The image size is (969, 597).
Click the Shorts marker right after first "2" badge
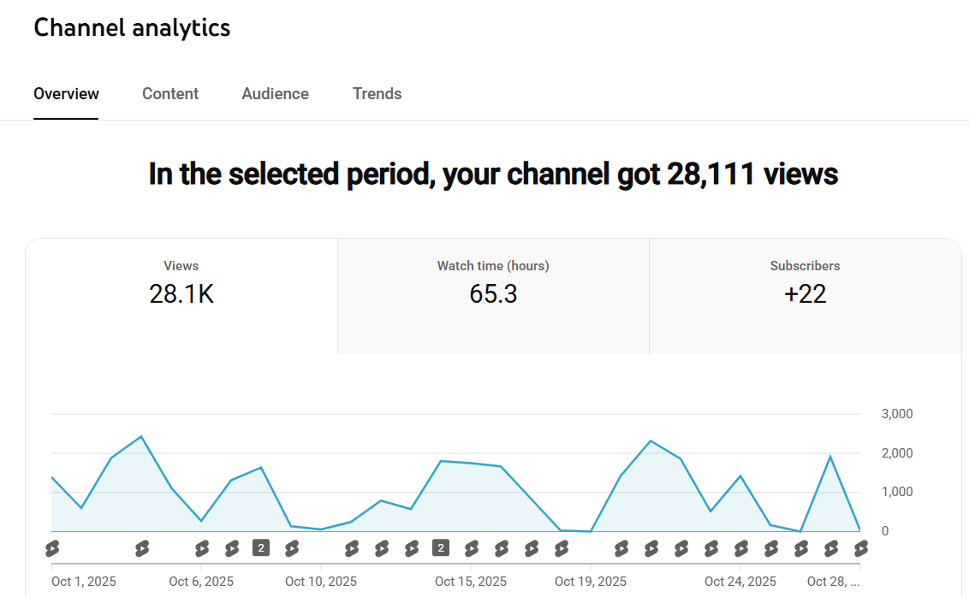point(292,547)
